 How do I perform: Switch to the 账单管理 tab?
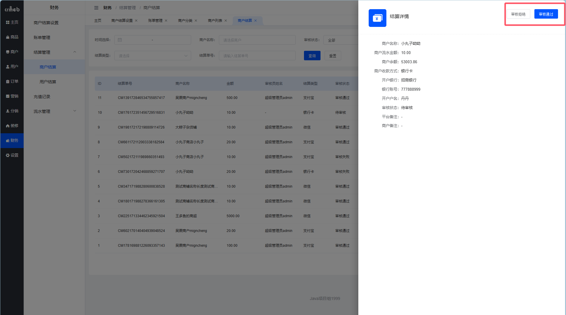click(x=155, y=21)
